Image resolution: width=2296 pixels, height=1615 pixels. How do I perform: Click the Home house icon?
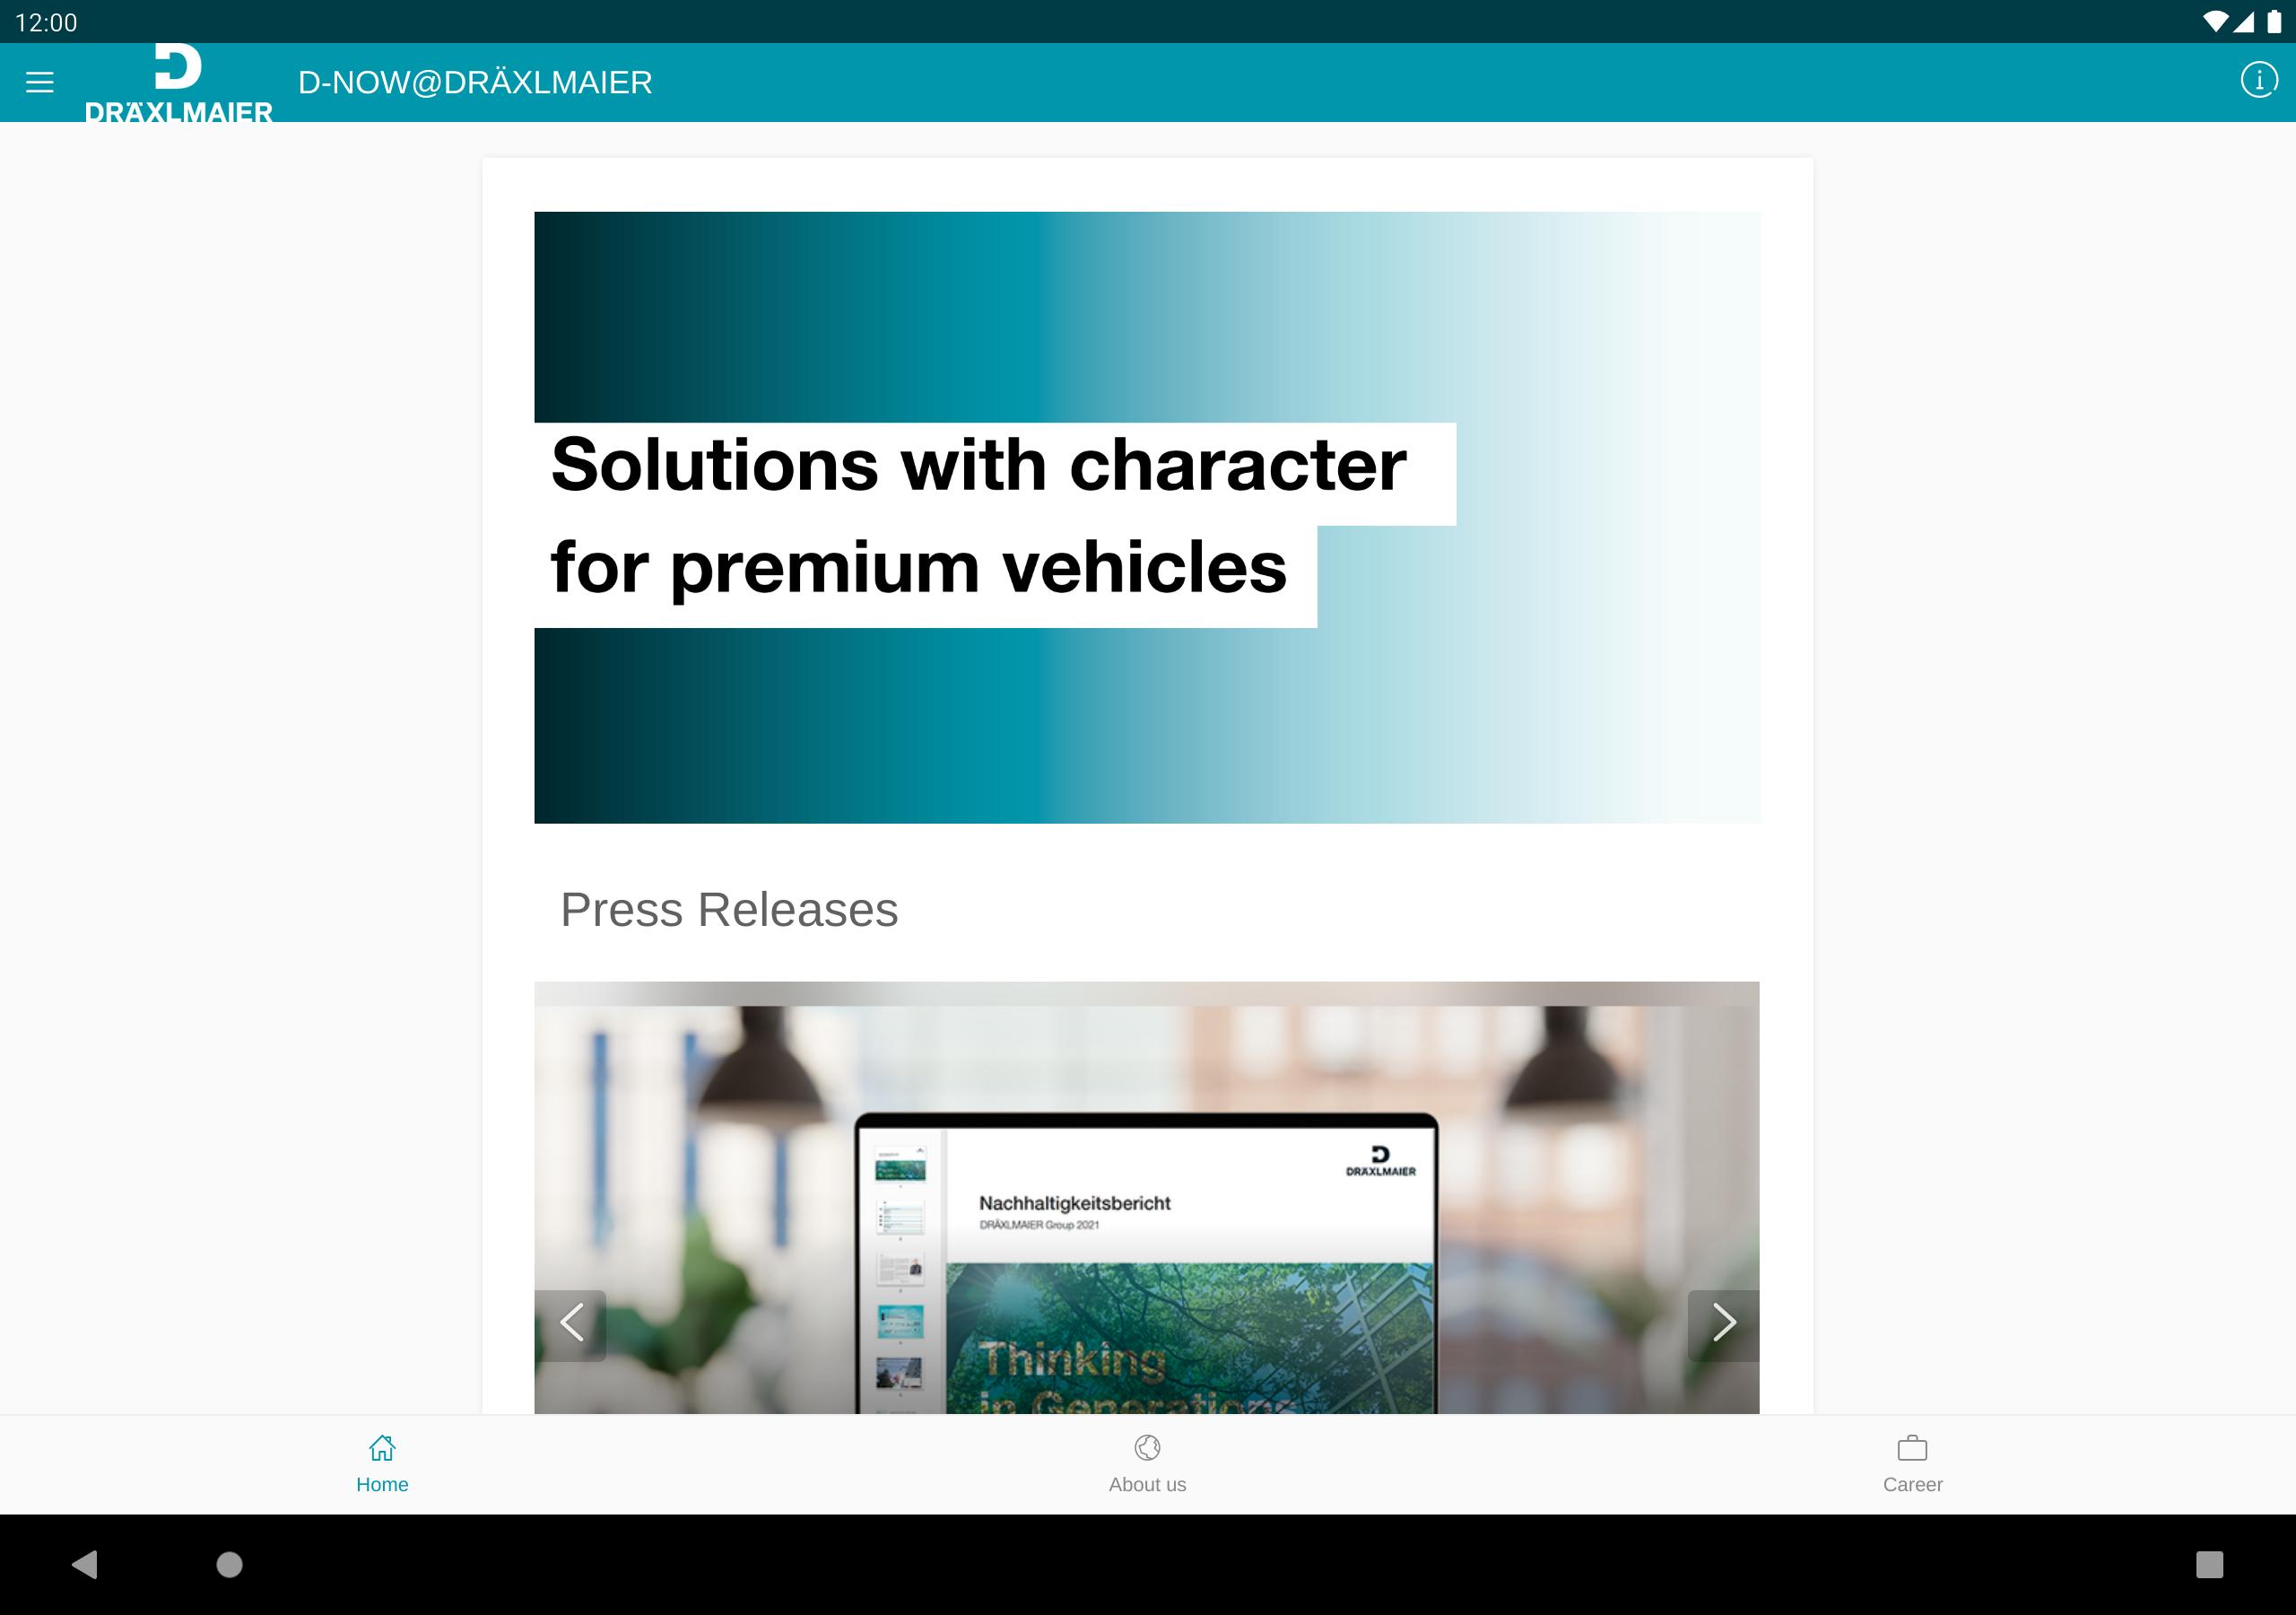pyautogui.click(x=382, y=1448)
